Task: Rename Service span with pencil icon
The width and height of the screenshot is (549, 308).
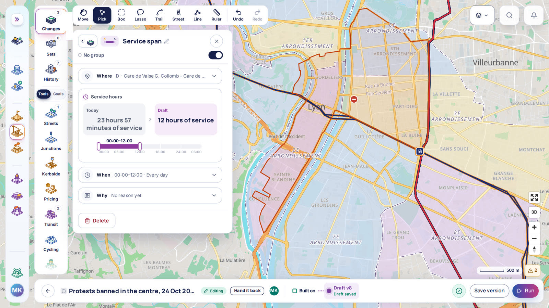Action: [x=167, y=41]
